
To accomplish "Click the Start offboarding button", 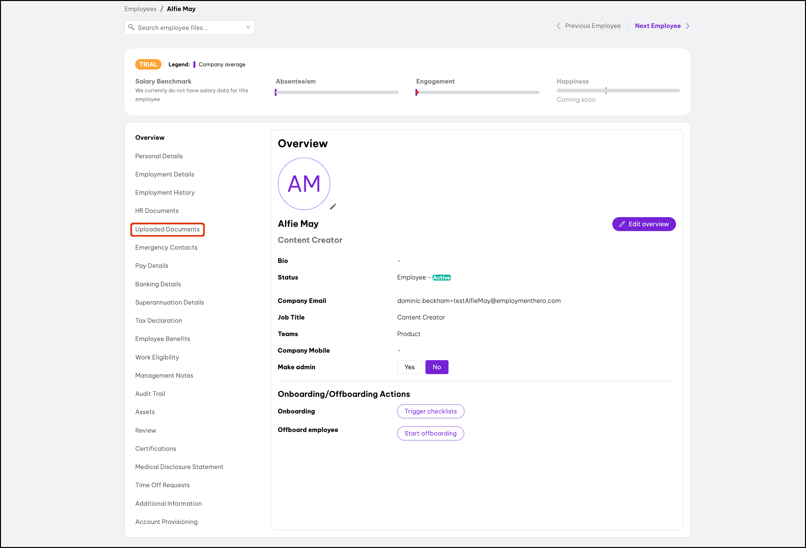I will pyautogui.click(x=430, y=433).
